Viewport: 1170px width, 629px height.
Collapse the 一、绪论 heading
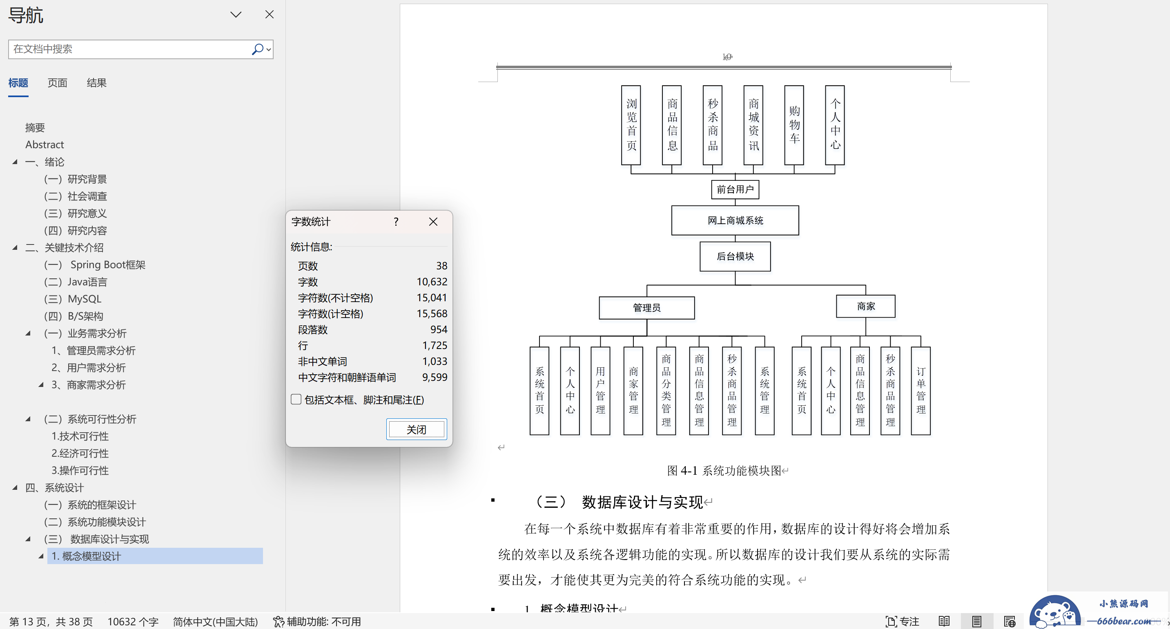[15, 162]
